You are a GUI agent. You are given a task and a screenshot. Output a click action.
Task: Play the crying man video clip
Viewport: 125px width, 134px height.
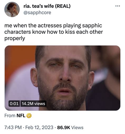(62, 78)
